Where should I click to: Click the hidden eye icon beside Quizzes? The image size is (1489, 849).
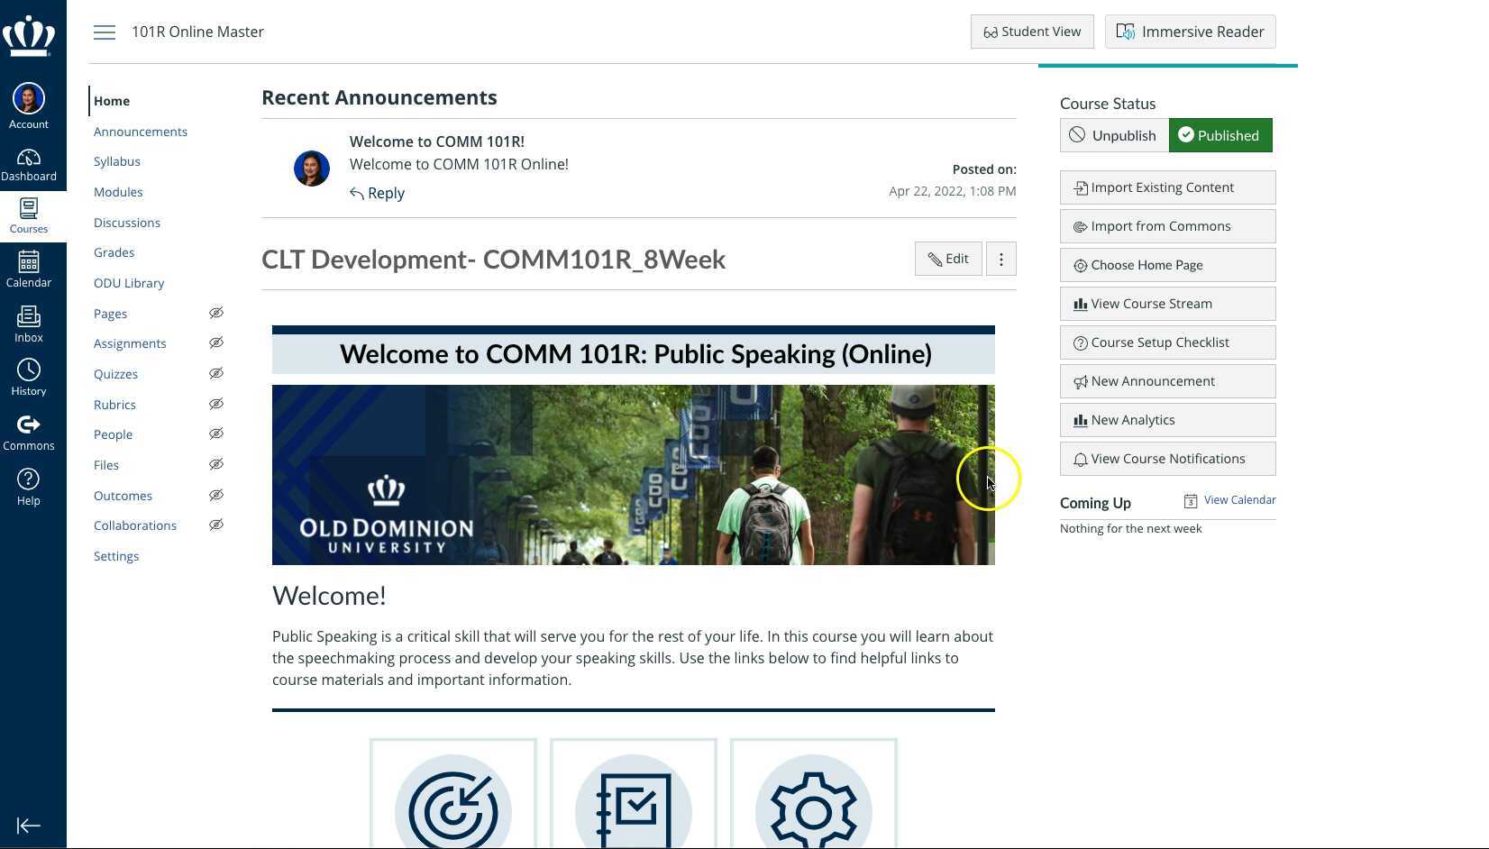click(216, 373)
